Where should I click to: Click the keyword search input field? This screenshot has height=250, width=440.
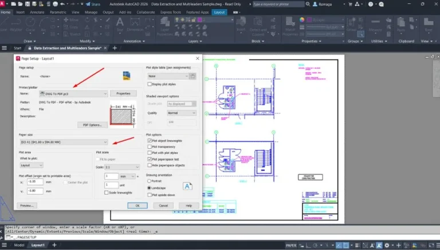(278, 4)
